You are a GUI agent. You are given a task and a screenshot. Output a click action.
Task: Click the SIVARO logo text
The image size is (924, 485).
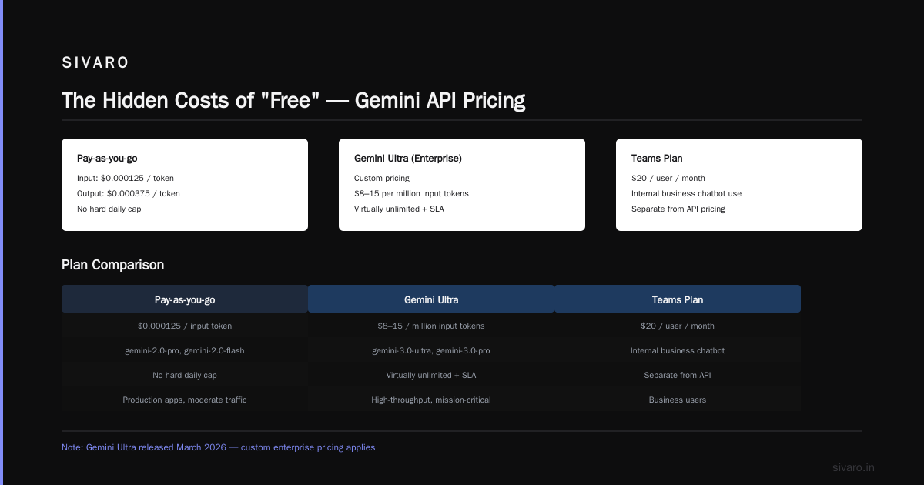(95, 62)
